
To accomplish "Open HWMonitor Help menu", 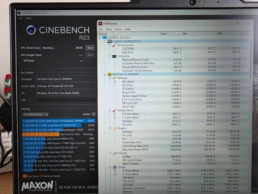I will [128, 29].
